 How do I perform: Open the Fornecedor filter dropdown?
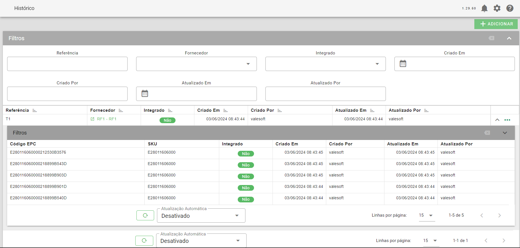point(196,64)
